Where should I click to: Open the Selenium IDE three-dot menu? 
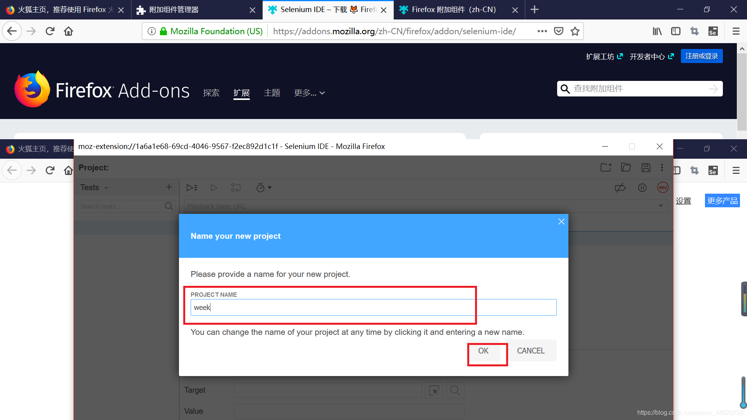(x=662, y=168)
